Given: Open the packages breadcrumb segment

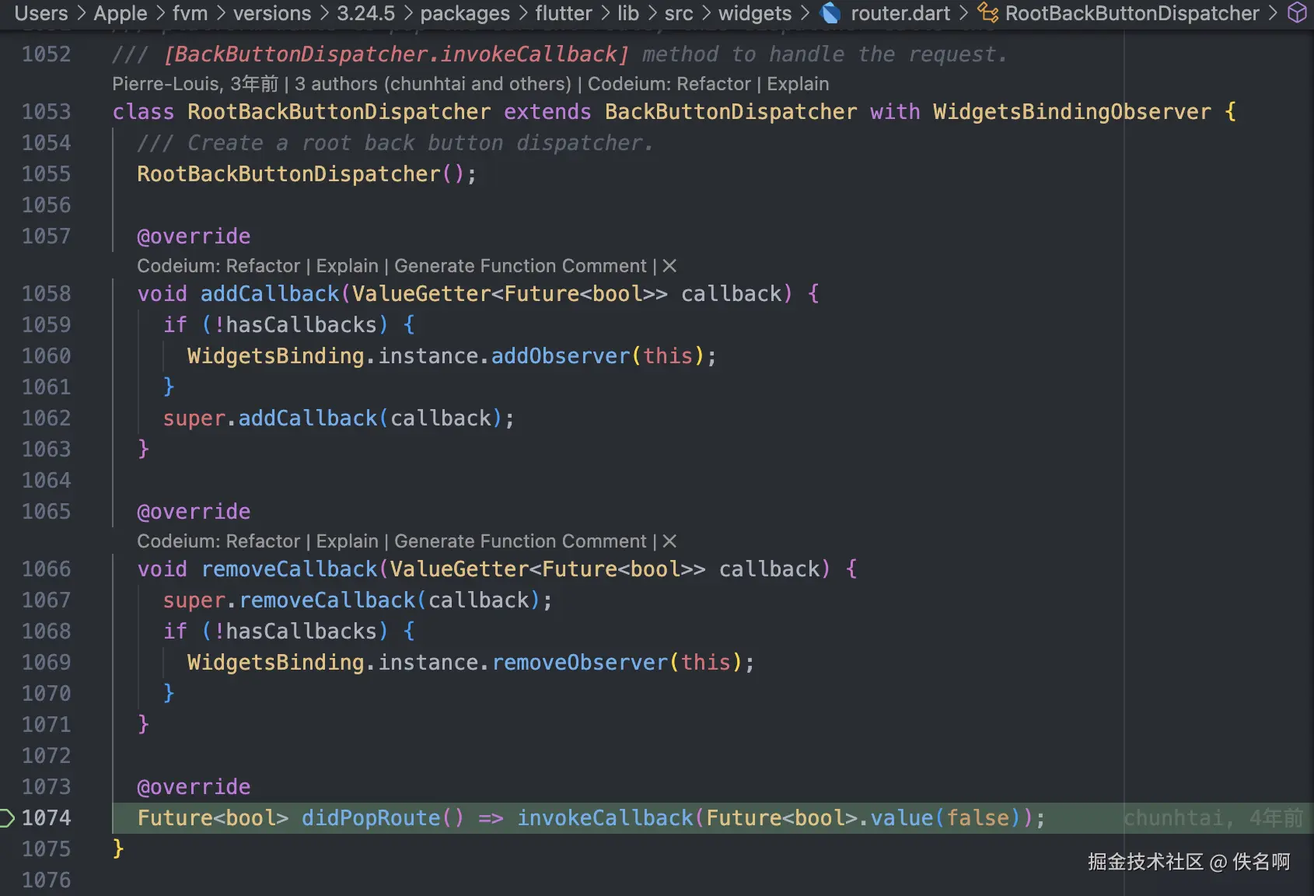Looking at the screenshot, I should 465,13.
